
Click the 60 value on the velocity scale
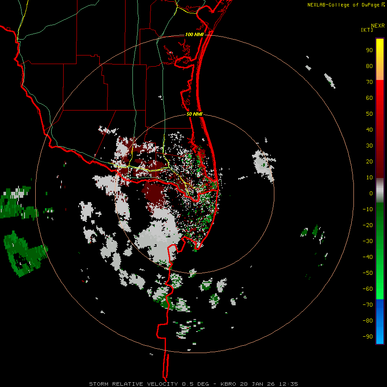click(369, 98)
